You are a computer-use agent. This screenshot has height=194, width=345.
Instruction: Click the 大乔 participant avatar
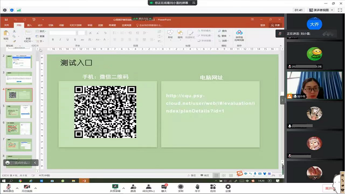click(314, 24)
